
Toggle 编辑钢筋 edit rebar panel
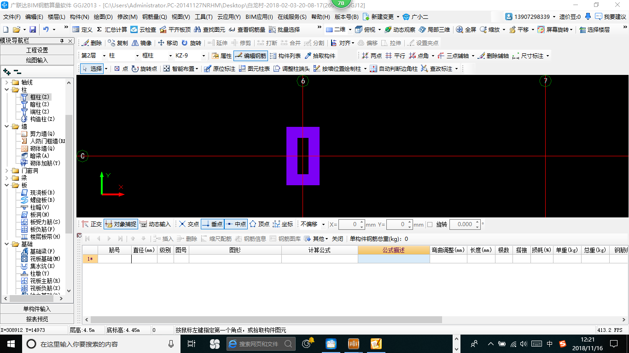250,56
